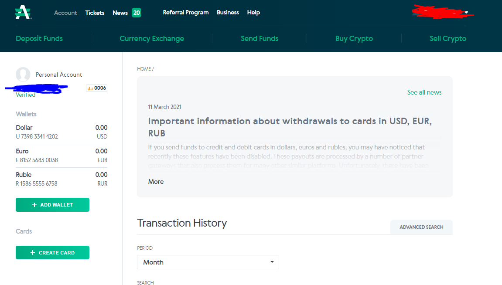Viewport: 502px width, 285px height.
Task: Click the profile avatar icon
Action: click(23, 75)
